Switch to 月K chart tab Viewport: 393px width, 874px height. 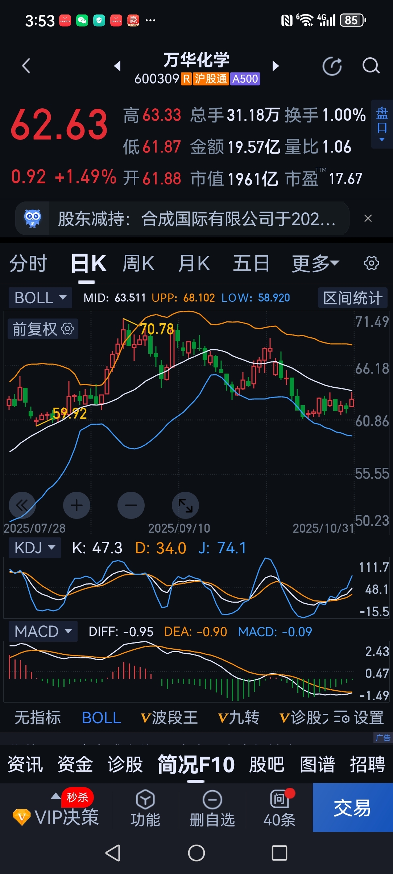point(194,263)
